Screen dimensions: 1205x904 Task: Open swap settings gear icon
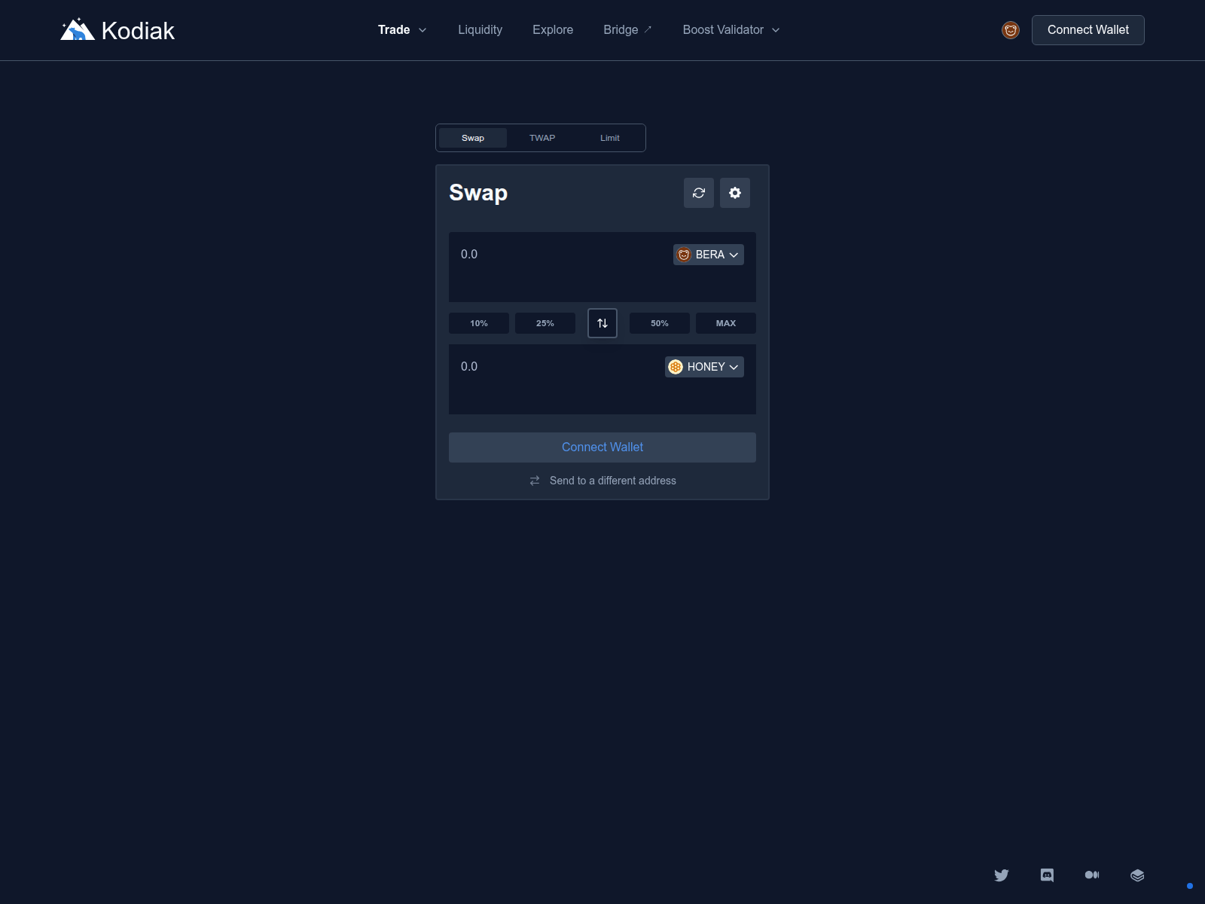pos(734,193)
